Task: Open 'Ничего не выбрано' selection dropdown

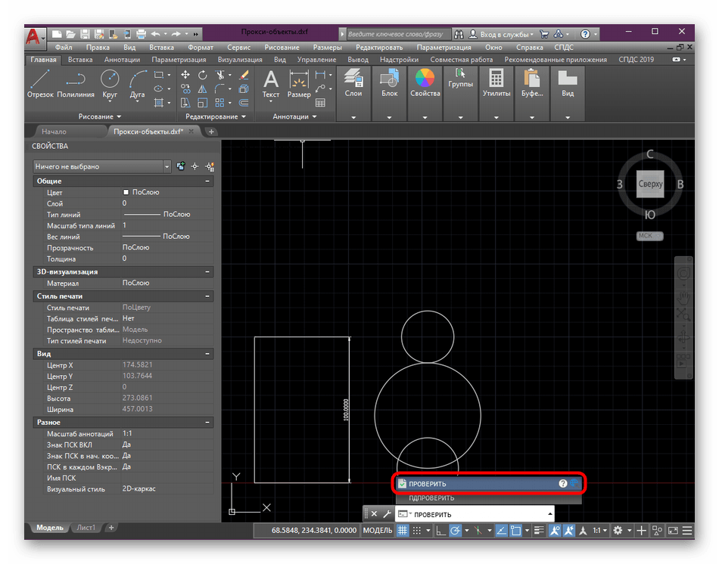Action: [x=103, y=166]
